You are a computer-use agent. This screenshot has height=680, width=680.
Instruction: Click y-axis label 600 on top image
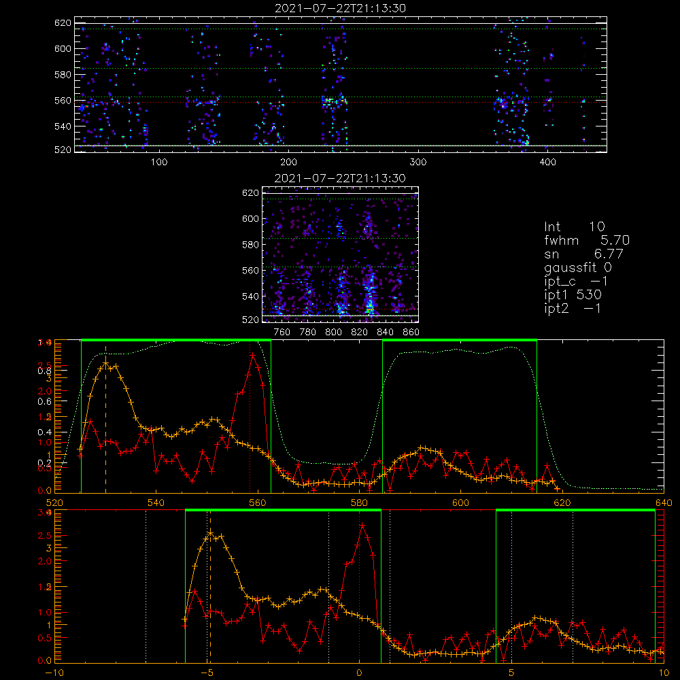pos(63,48)
